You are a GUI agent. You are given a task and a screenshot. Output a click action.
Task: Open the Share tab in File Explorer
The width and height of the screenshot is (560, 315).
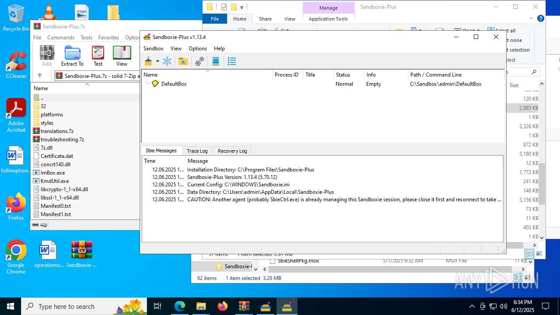[x=265, y=19]
